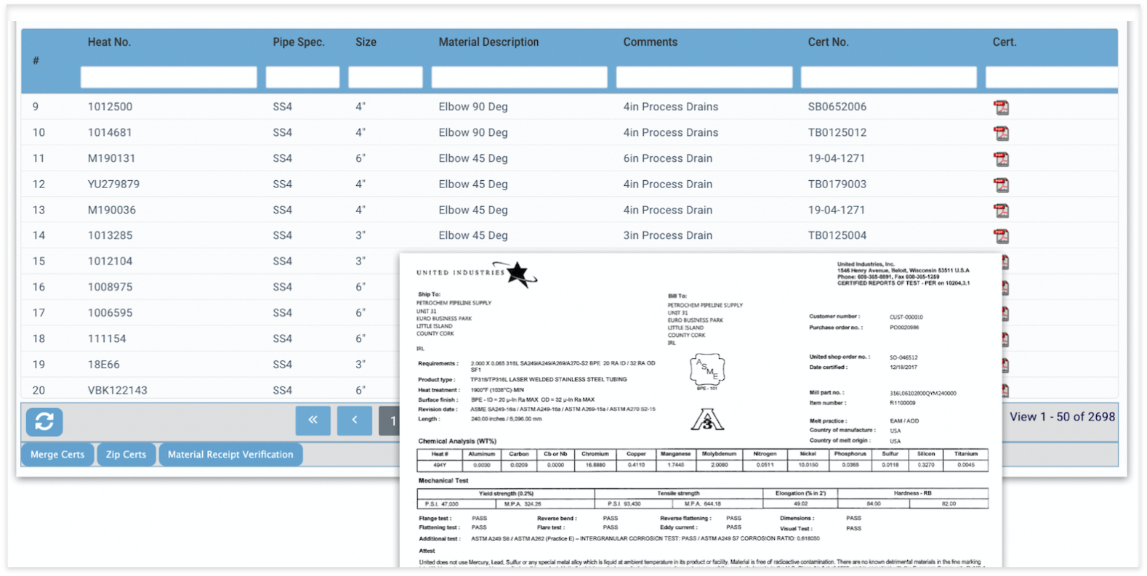
Task: Select heat number 1013285 cell
Action: click(x=110, y=236)
